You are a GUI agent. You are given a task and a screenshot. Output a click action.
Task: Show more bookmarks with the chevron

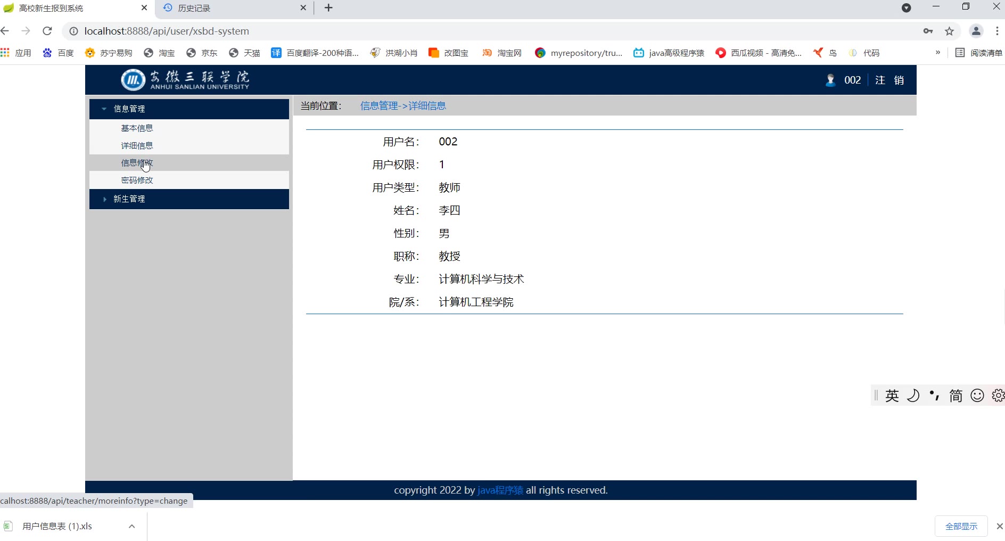938,52
